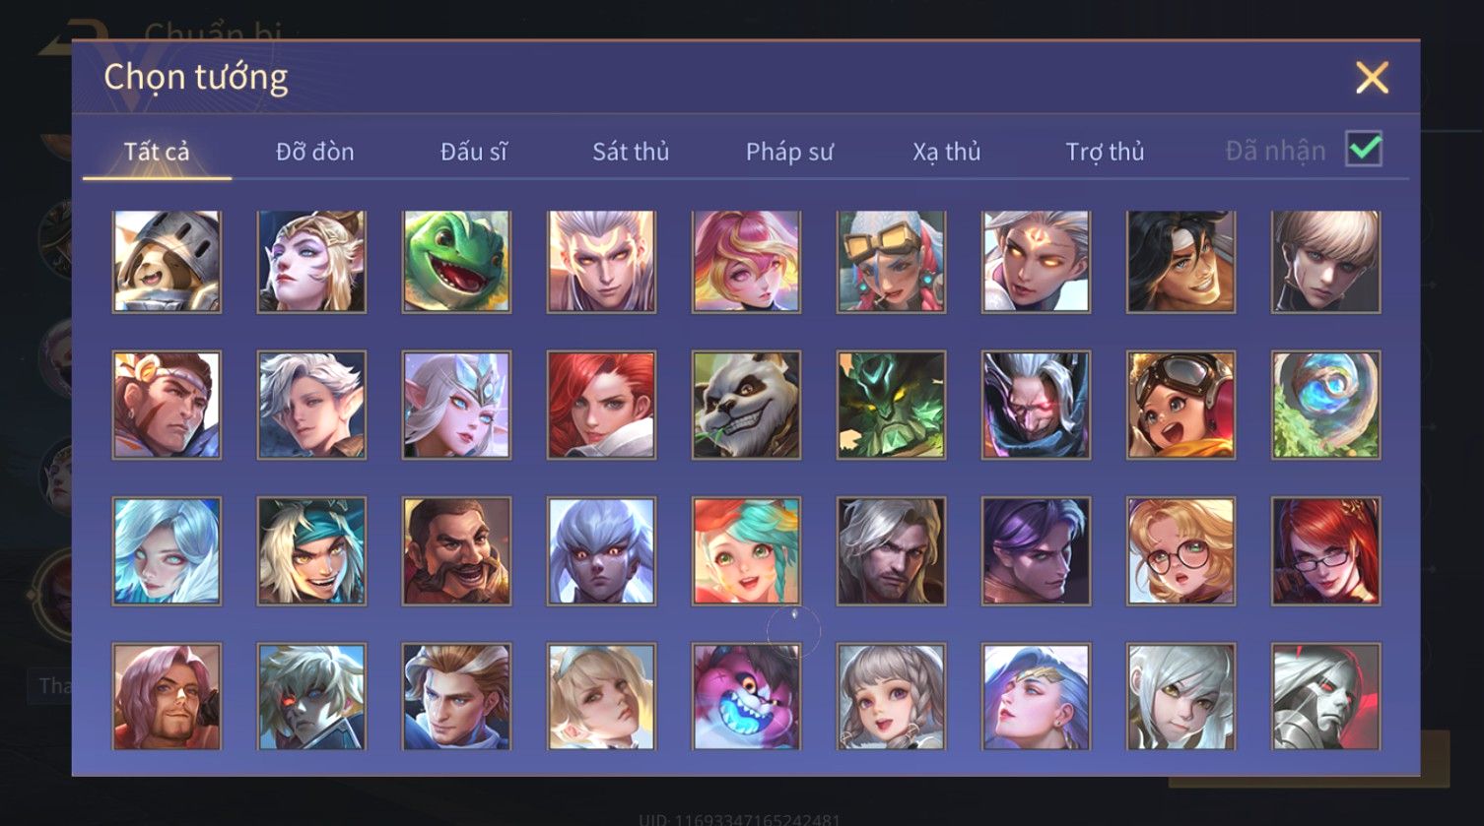
Task: Filter heroes by Pháp sư tab
Action: tap(789, 152)
